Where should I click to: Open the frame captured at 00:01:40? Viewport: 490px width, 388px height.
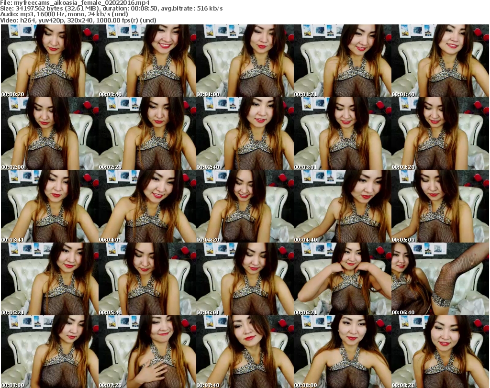coord(440,61)
